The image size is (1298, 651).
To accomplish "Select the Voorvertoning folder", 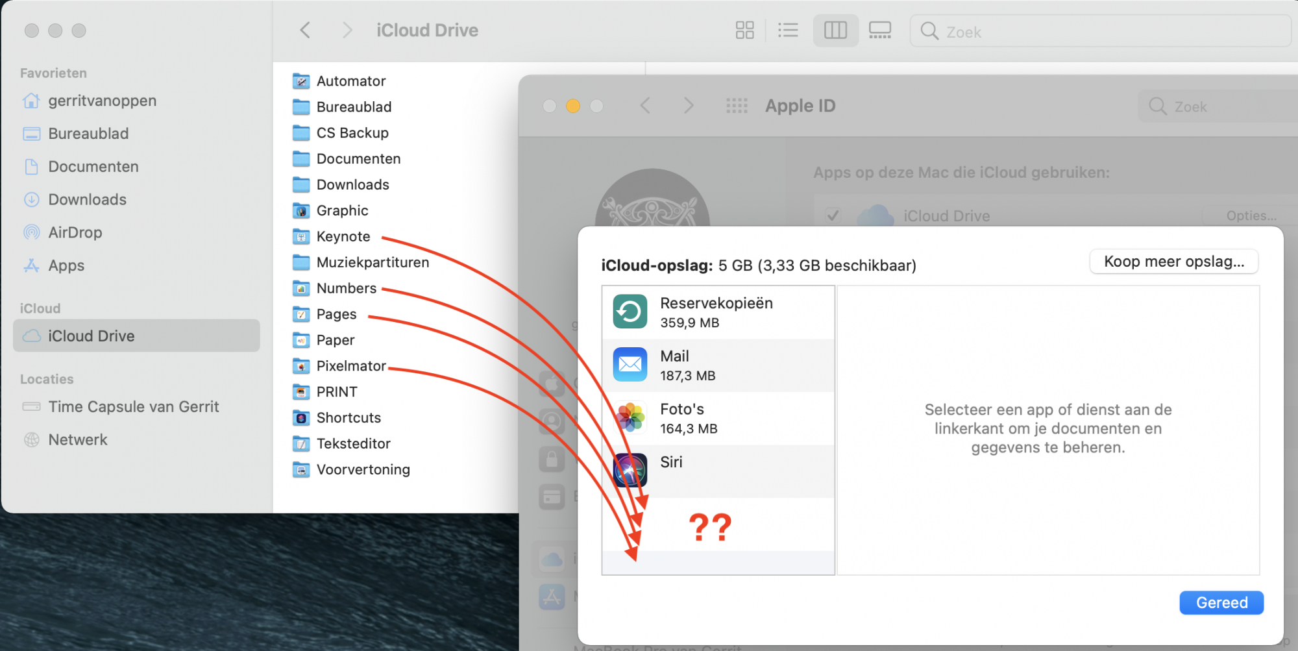I will point(351,470).
